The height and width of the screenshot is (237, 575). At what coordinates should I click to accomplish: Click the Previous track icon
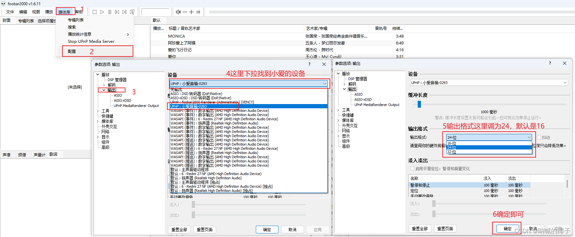pyautogui.click(x=117, y=12)
